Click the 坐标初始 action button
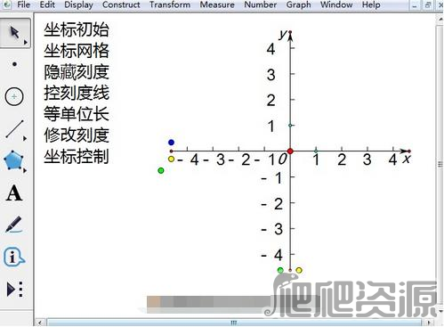444x327 pixels. tap(77, 29)
